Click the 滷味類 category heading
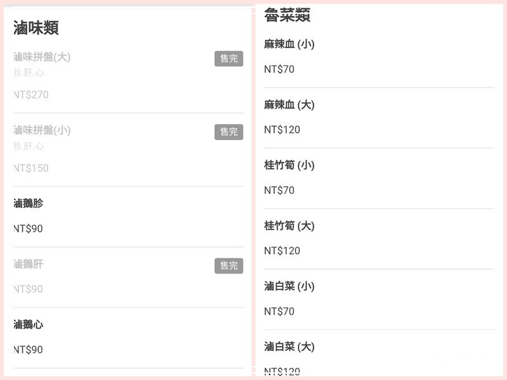 (36, 27)
